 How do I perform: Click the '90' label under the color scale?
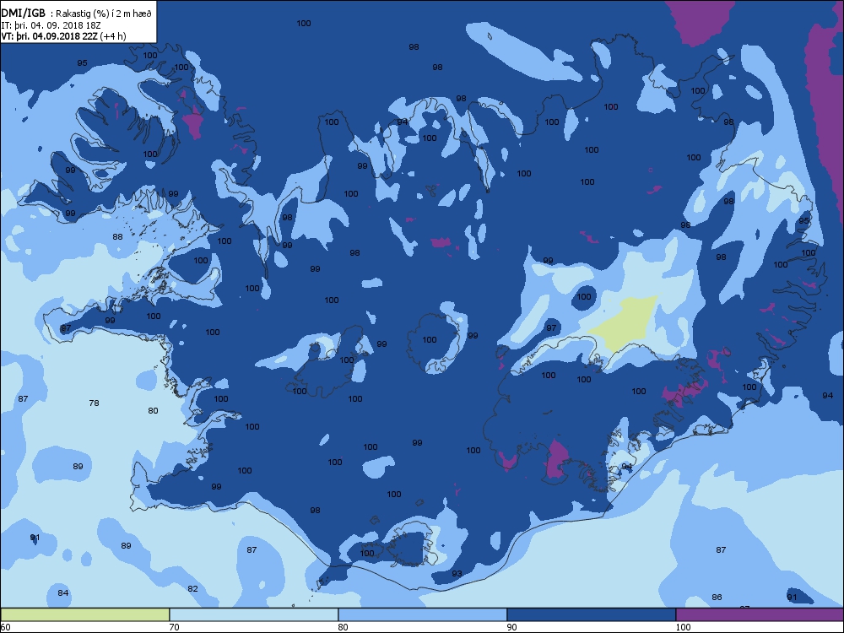point(512,627)
